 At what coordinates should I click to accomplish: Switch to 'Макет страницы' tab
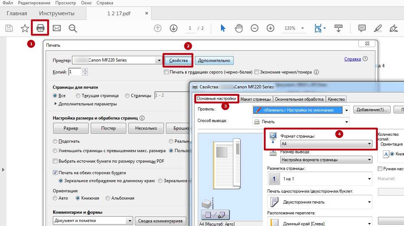point(256,99)
